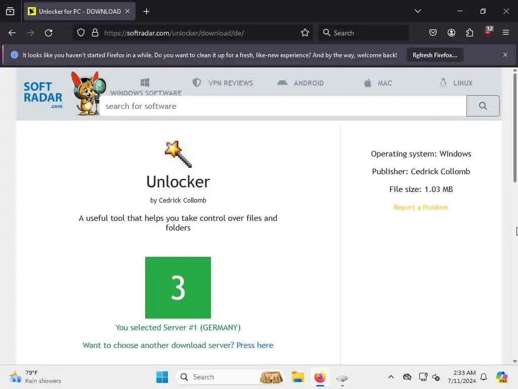Click the red extension badge showing 12

point(488,31)
